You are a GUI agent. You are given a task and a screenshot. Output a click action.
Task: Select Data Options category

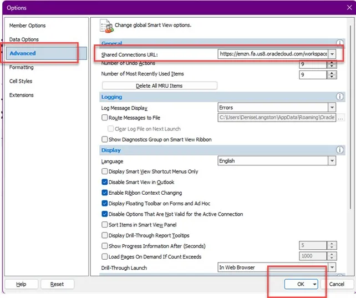[24, 39]
